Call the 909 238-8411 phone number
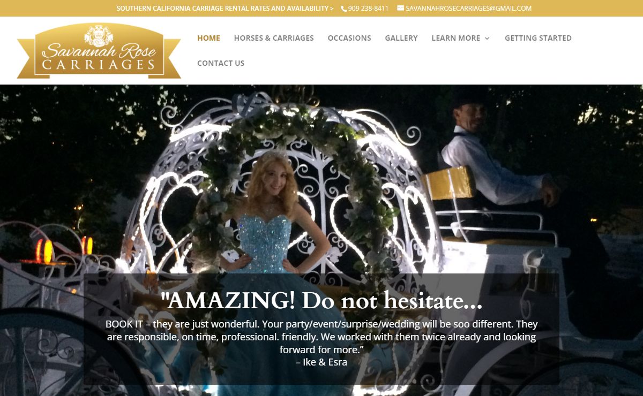Viewport: 643px width, 396px height. (368, 9)
